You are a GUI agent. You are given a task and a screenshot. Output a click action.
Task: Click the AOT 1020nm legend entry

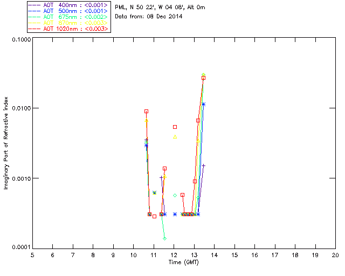(68, 29)
